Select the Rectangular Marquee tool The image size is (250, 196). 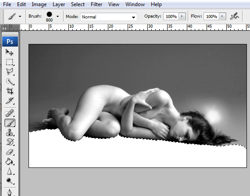click(x=10, y=62)
